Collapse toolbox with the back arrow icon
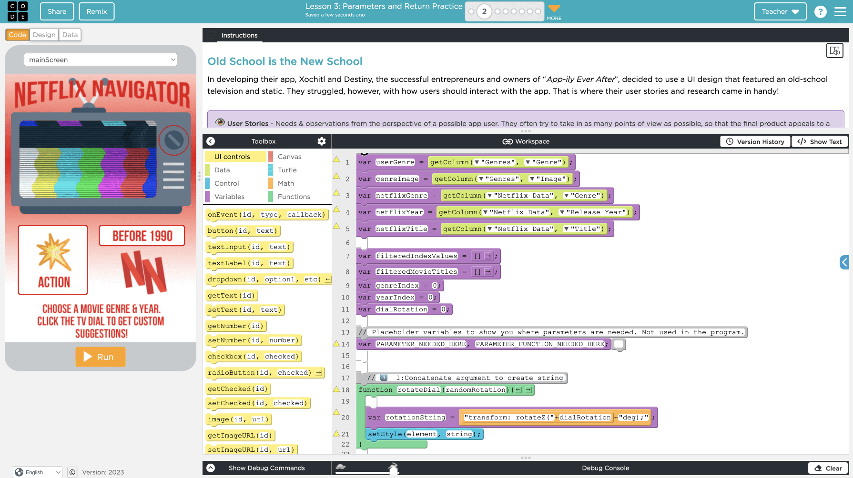 point(211,141)
